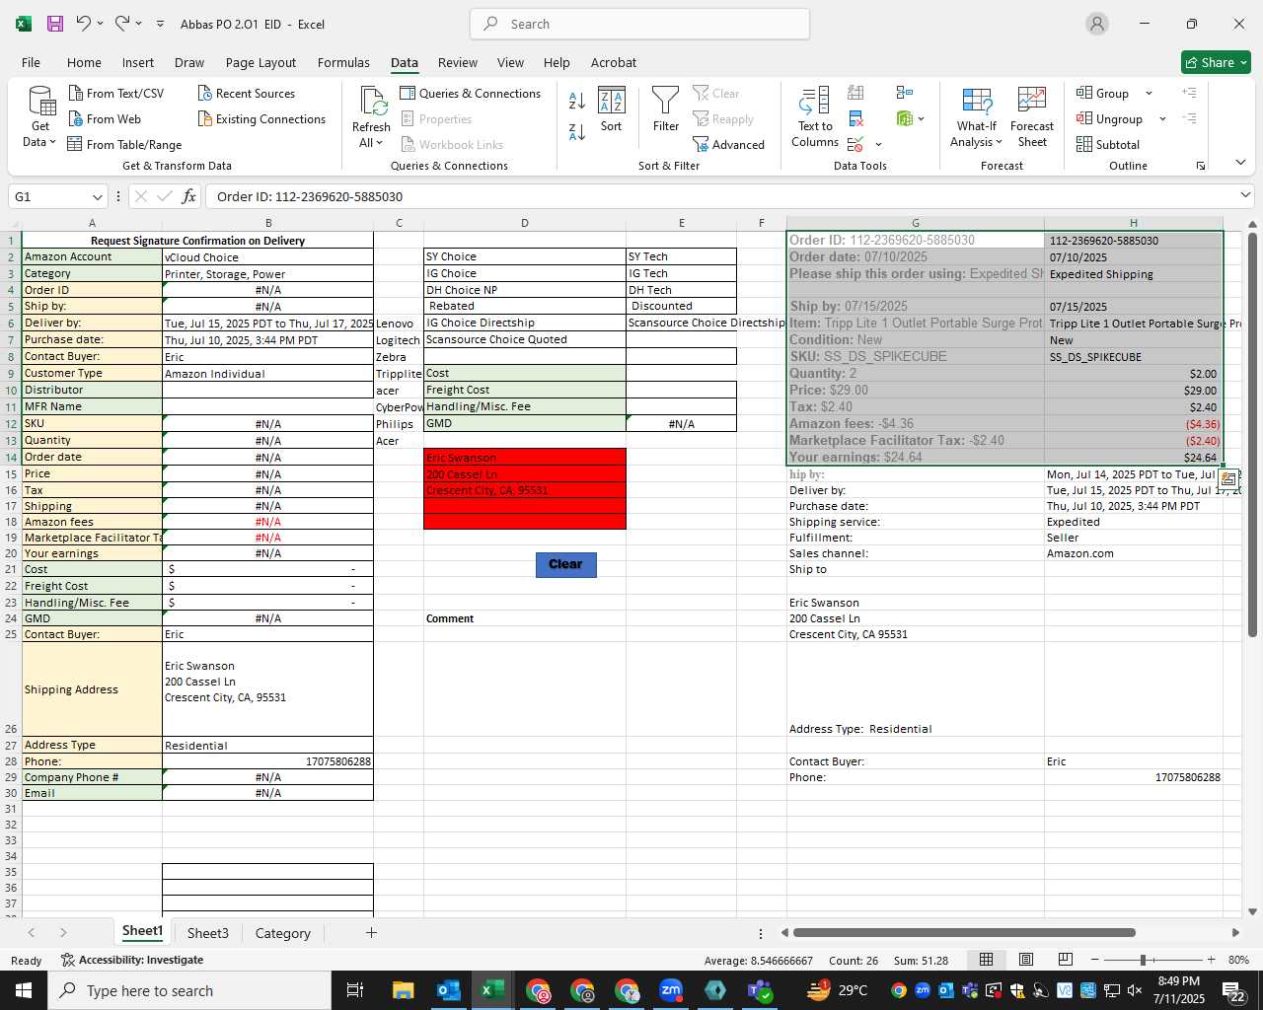Screen dimensions: 1263x1010
Task: Click the Remove Duplicates icon
Action: coord(855,118)
